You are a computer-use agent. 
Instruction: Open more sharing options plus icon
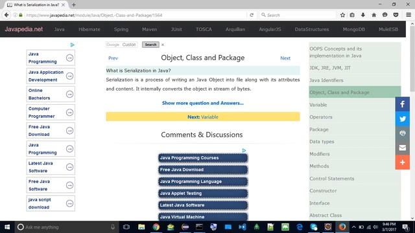click(x=402, y=162)
